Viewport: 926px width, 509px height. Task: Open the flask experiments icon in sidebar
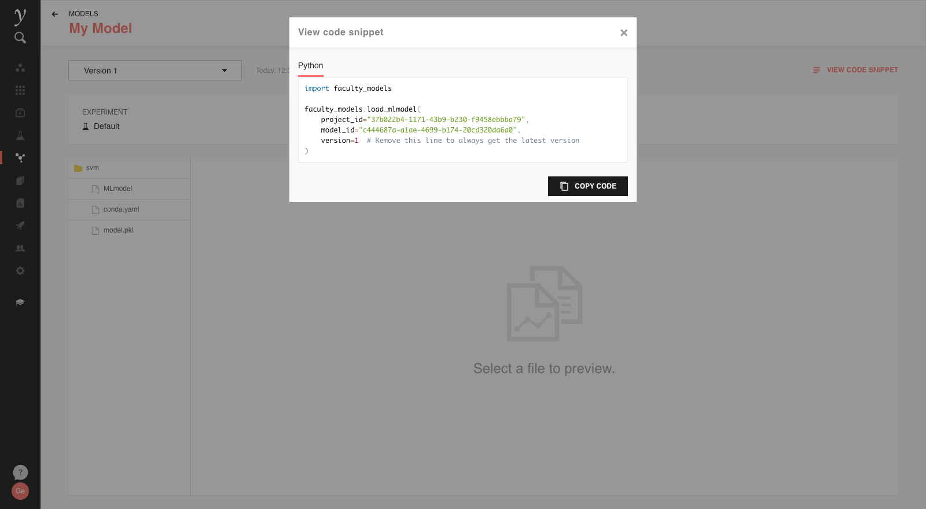coord(20,135)
